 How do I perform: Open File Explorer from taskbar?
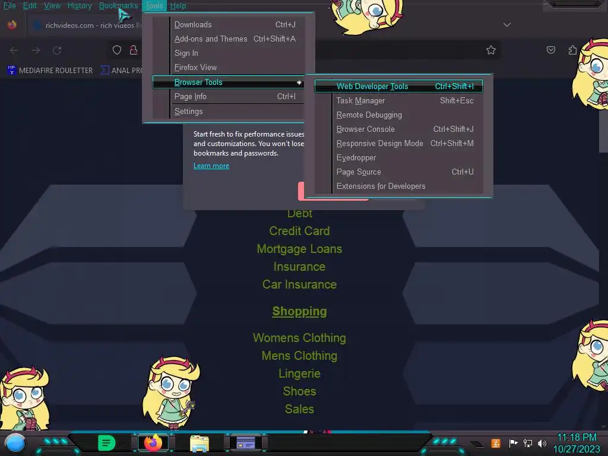click(199, 444)
